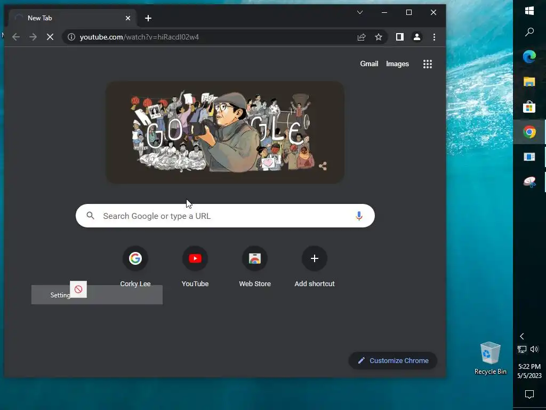Start voice search with microphone
This screenshot has height=410, width=546.
359,216
